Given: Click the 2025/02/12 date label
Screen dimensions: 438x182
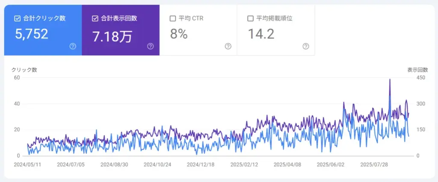Looking at the screenshot, I should pos(243,164).
